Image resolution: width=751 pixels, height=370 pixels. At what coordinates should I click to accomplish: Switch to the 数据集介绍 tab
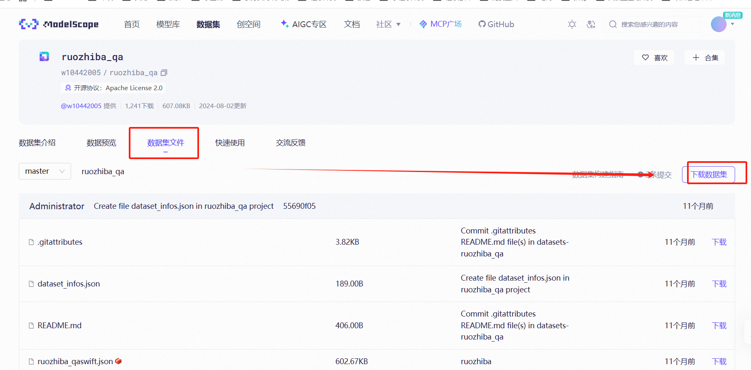coord(37,143)
